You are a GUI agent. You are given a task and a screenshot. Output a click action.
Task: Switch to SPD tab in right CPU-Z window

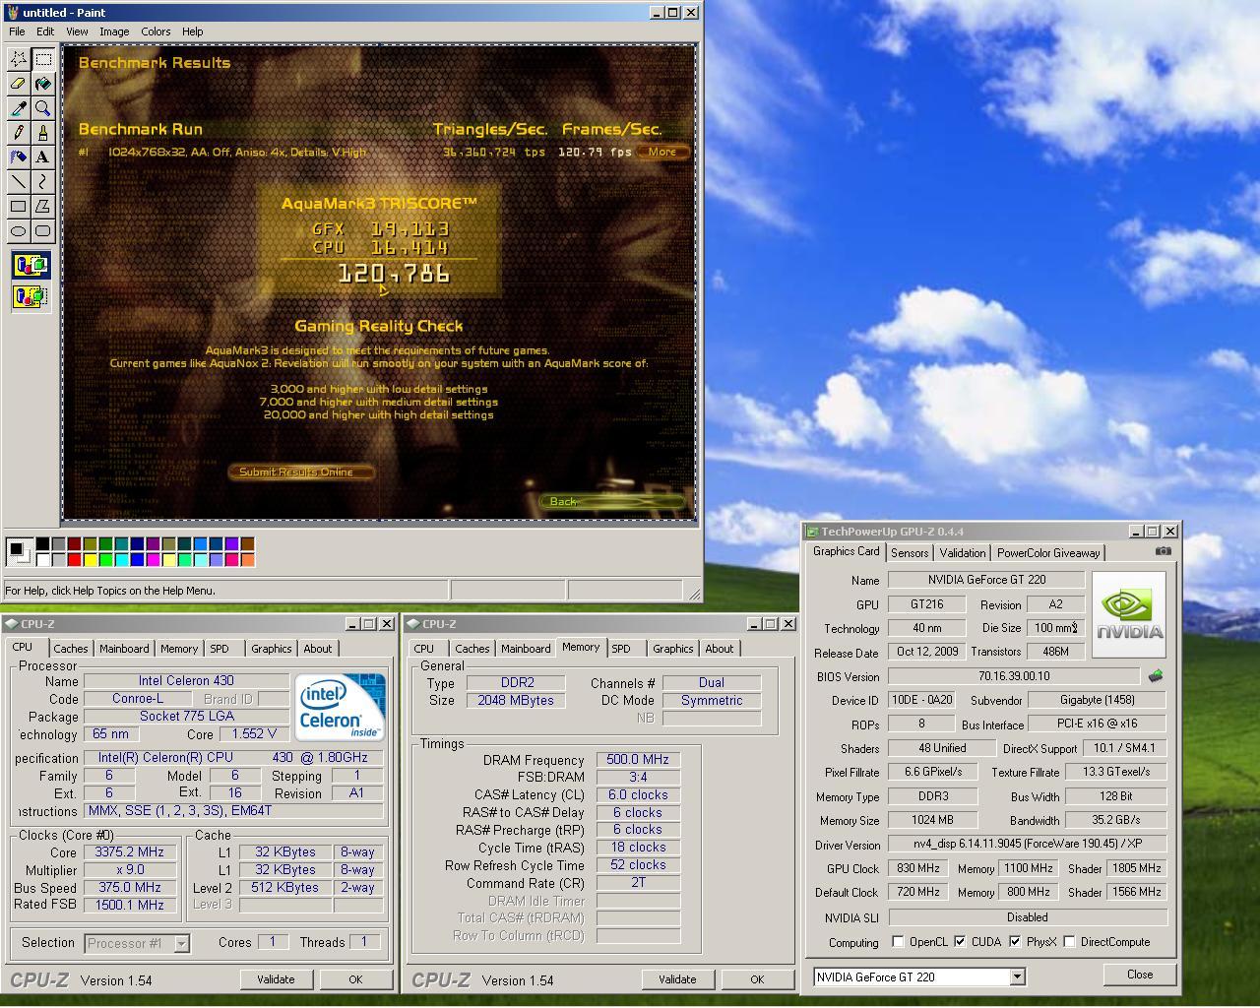[621, 649]
